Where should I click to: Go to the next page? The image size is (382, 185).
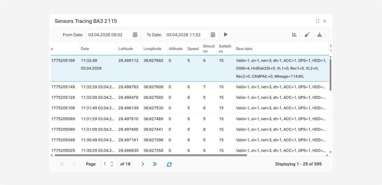click(x=143, y=164)
